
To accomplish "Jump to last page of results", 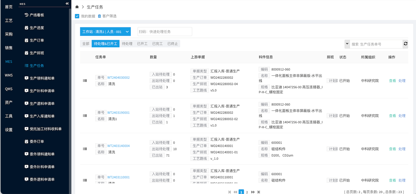I will (x=259, y=192).
